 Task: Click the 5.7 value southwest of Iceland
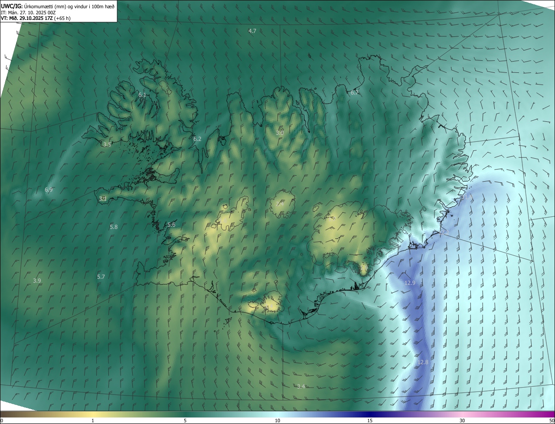point(101,277)
